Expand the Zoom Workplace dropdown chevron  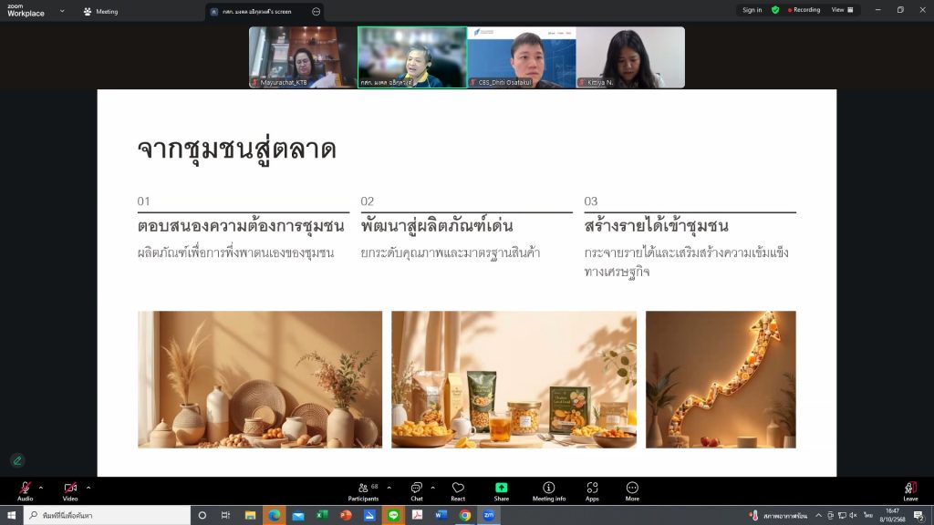point(62,11)
